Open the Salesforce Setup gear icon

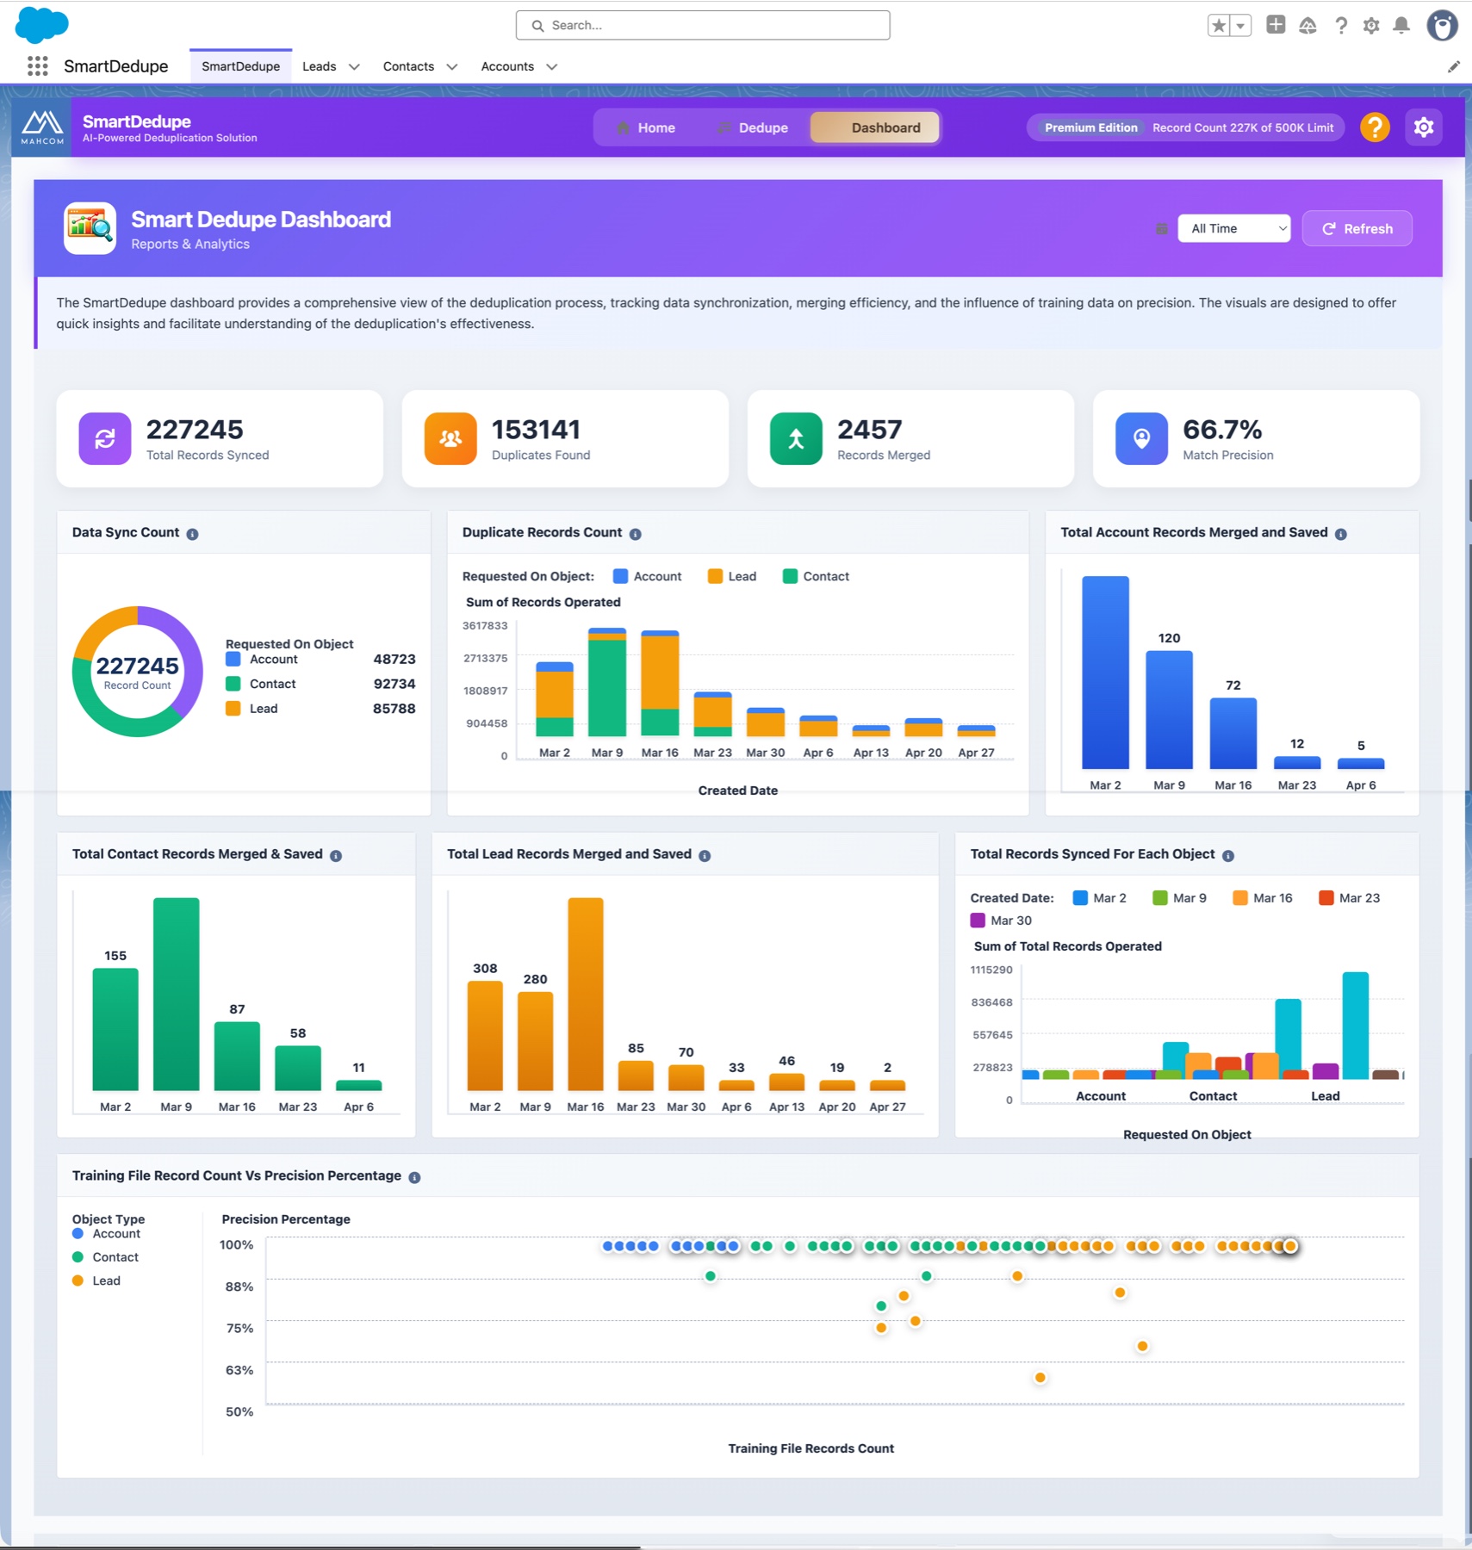click(x=1372, y=25)
